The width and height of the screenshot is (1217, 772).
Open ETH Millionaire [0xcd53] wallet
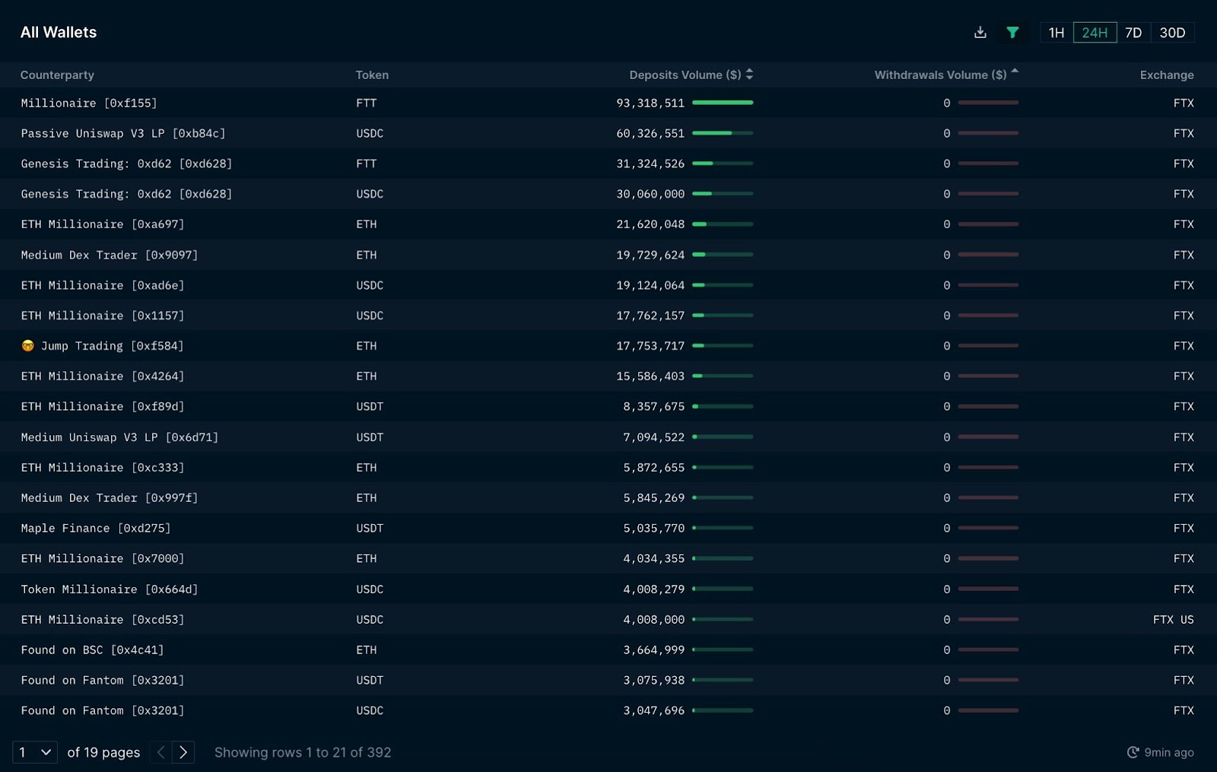click(103, 620)
